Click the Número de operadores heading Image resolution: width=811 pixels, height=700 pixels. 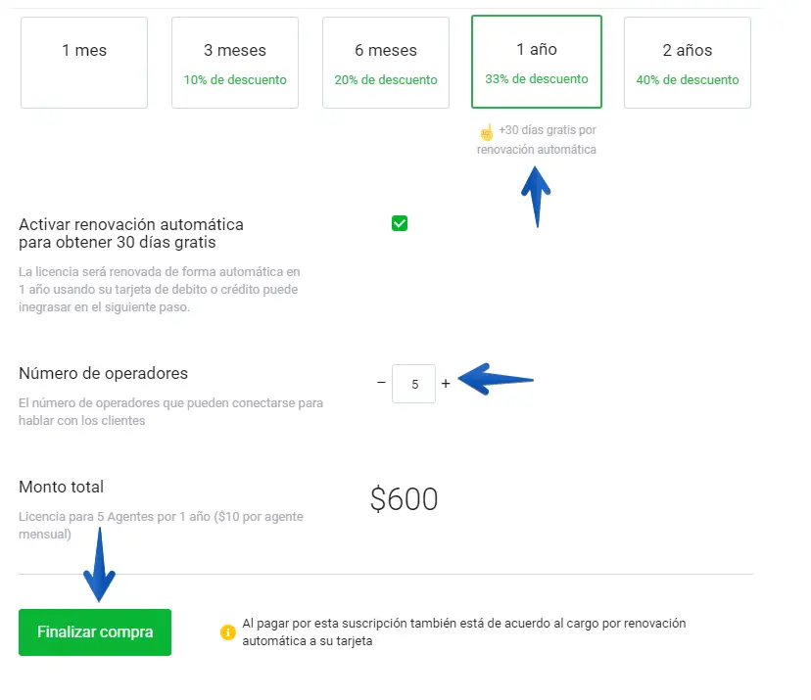point(104,373)
